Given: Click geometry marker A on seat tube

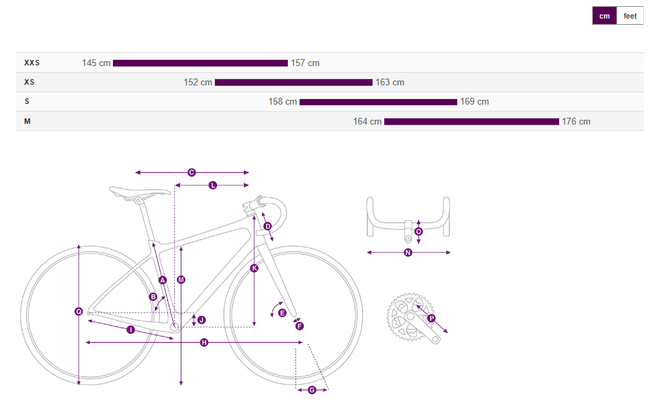Looking at the screenshot, I should (163, 280).
